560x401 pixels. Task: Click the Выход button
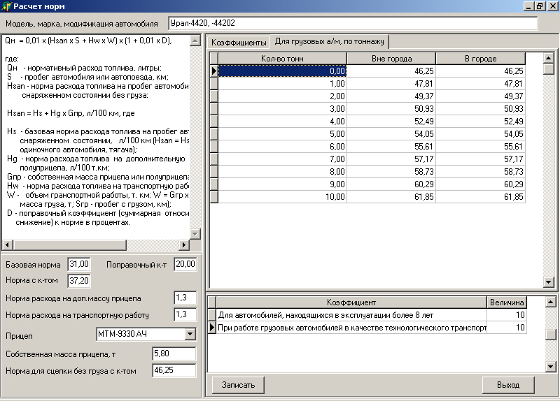508,385
